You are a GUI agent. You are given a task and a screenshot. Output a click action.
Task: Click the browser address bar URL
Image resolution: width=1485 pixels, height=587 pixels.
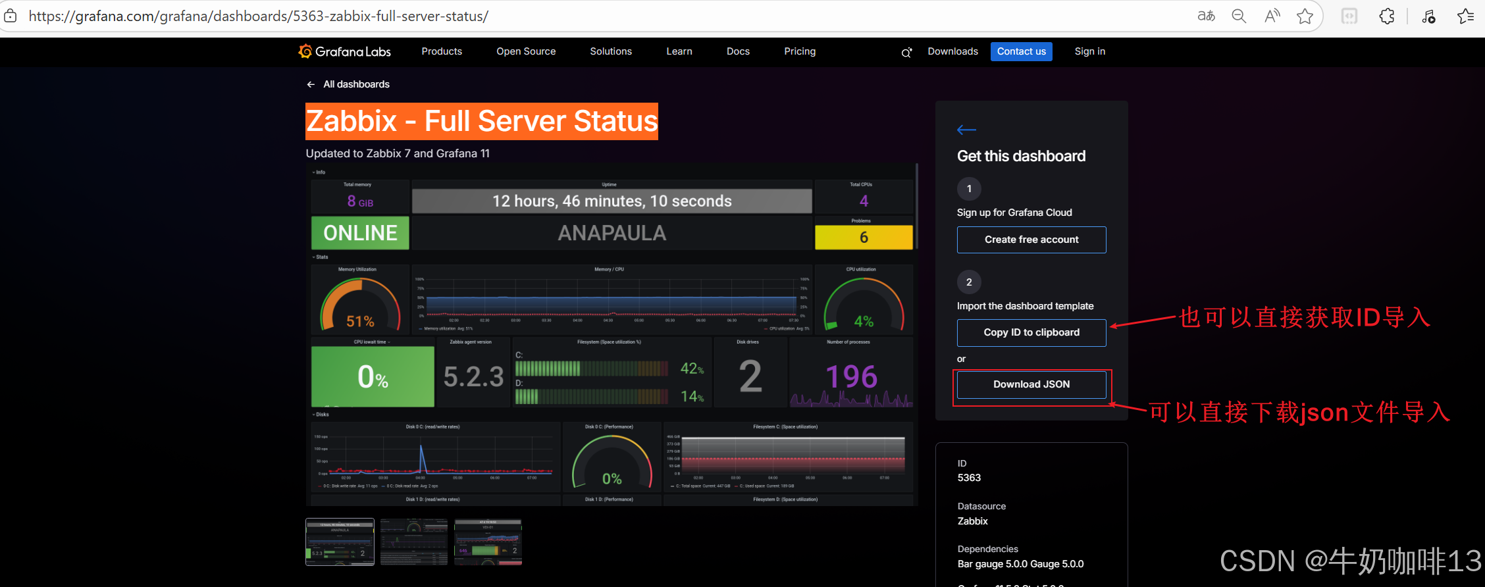259,16
